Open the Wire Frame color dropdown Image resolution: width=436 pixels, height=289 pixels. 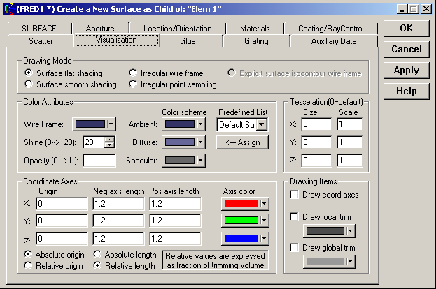(x=111, y=124)
